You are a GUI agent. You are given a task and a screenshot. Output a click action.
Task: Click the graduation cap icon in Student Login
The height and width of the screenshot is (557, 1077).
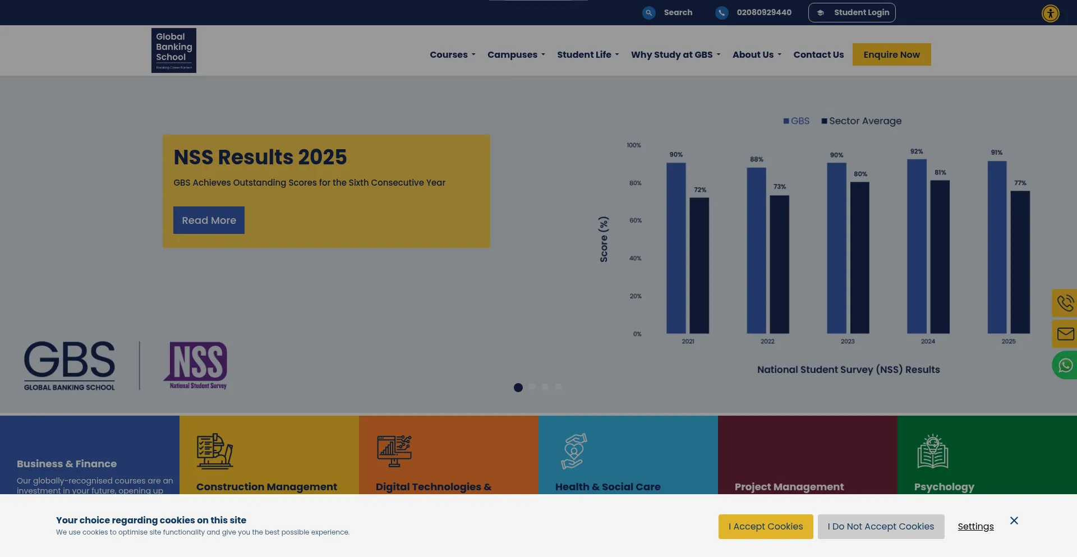pyautogui.click(x=821, y=13)
